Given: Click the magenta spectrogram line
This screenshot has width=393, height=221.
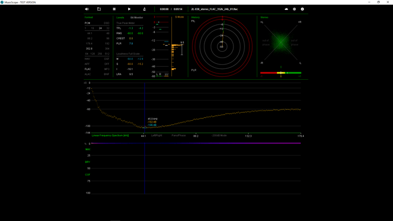Looking at the screenshot, I should tap(196, 144).
